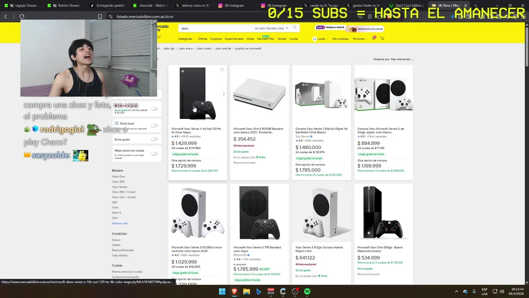Image resolution: width=529 pixels, height=298 pixels.
Task: Click the Meli+ Probalo gratis banner
Action: click(x=330, y=27)
